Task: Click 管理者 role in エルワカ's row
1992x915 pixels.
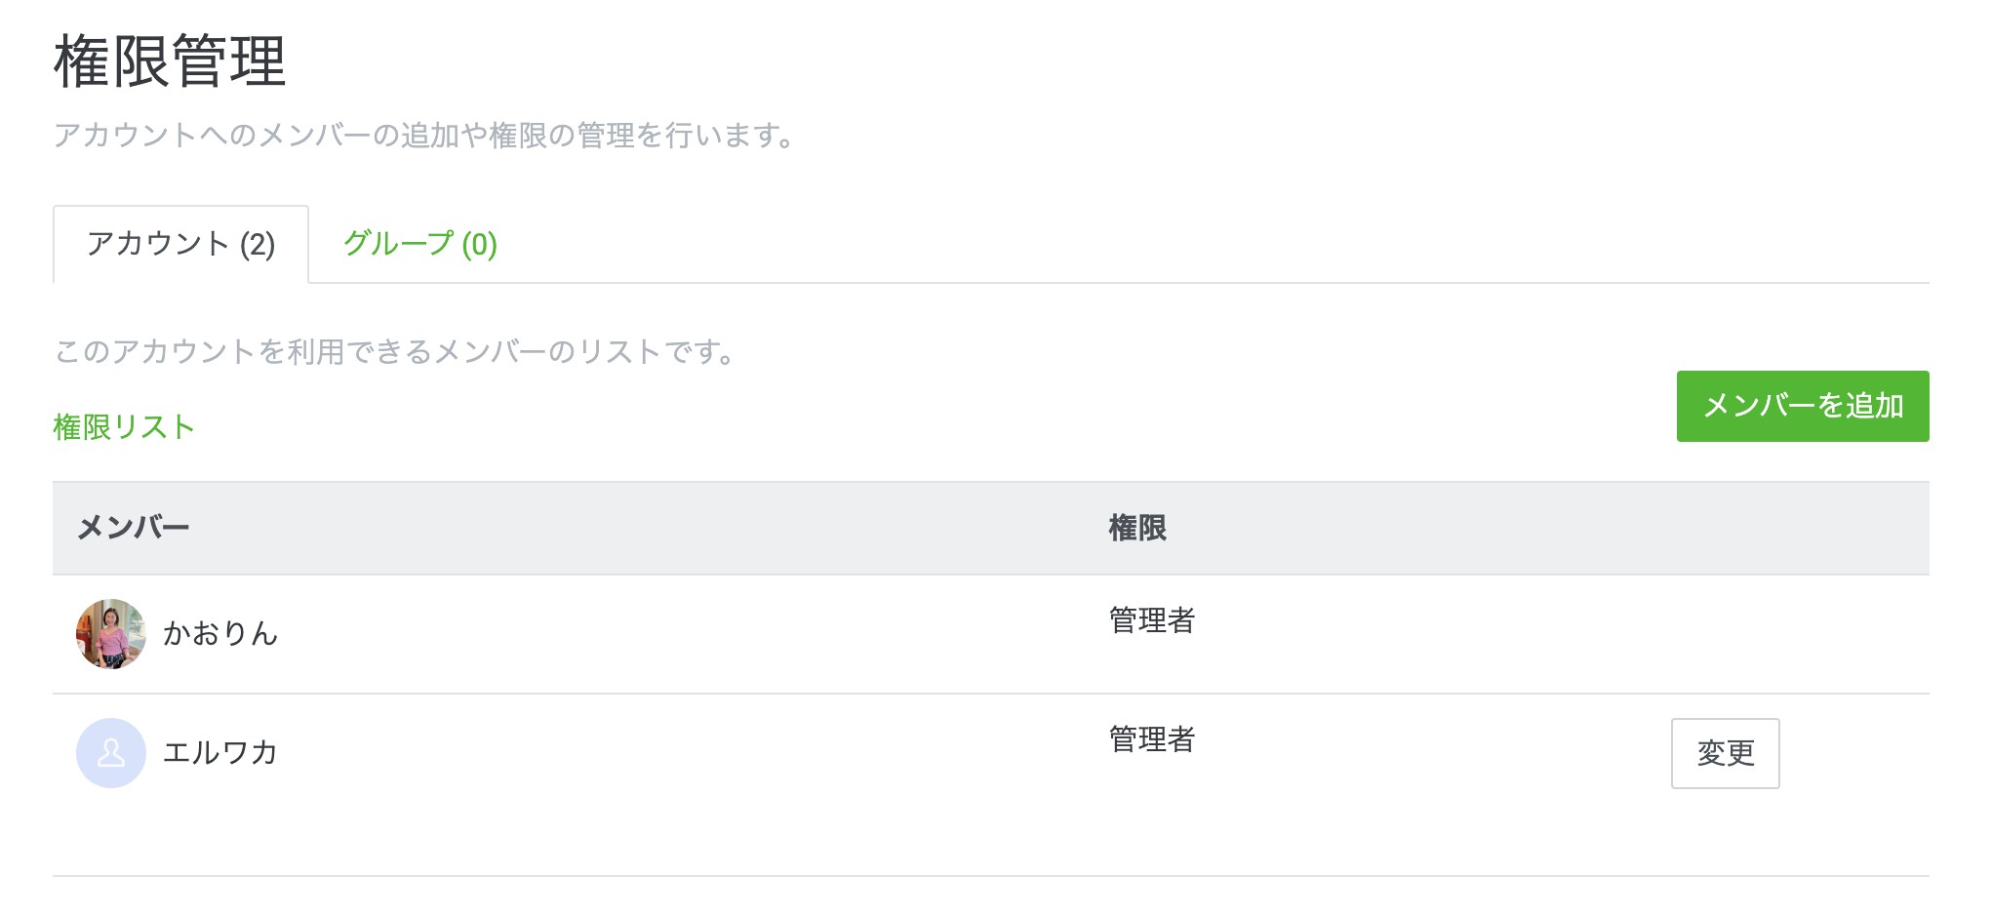Action: tap(1152, 739)
